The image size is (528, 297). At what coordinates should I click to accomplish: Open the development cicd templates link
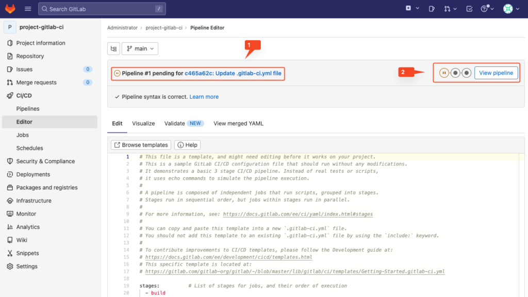(x=228, y=257)
